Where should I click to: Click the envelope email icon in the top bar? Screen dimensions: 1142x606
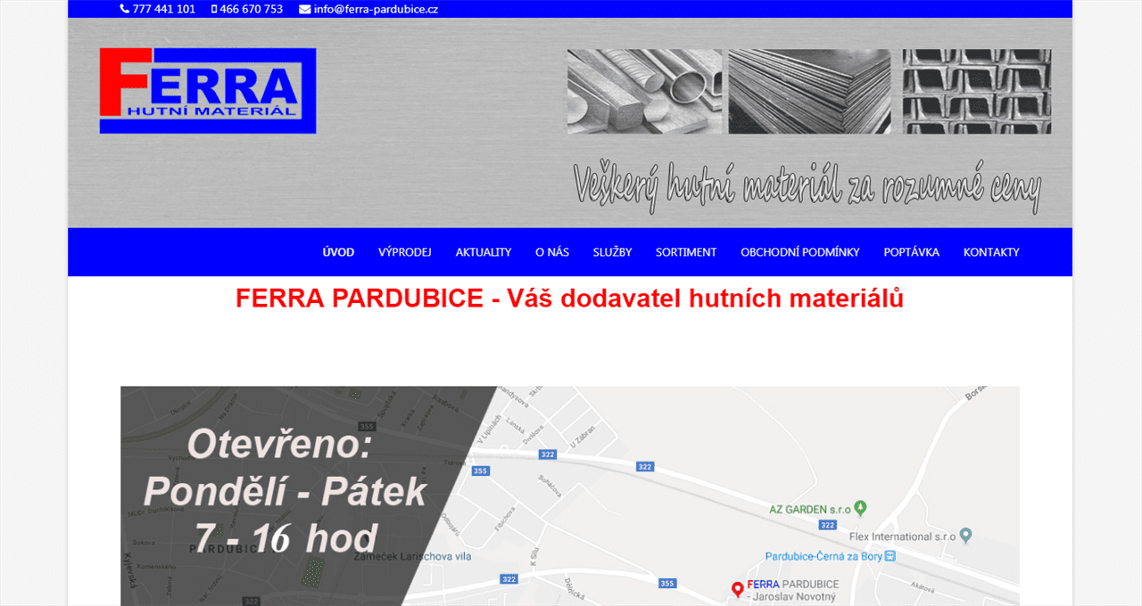[305, 9]
